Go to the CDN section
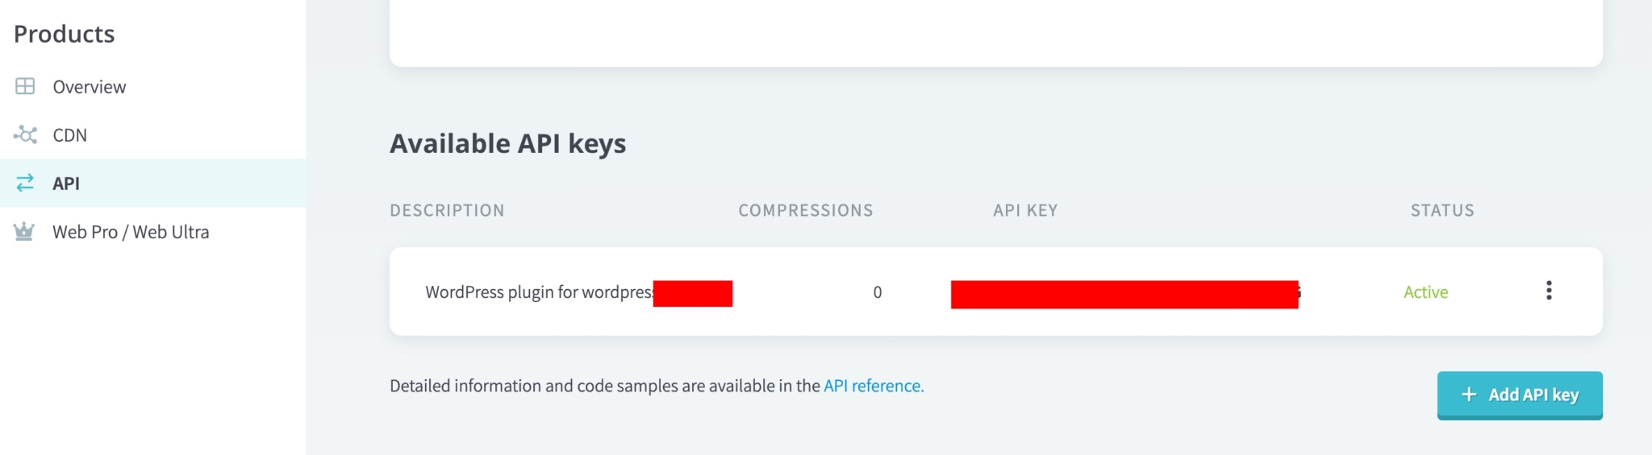 pyautogui.click(x=69, y=135)
